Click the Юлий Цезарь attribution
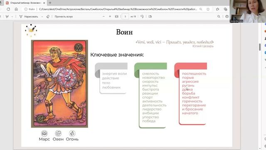Viewport: 266px width, 150px height. point(203,46)
